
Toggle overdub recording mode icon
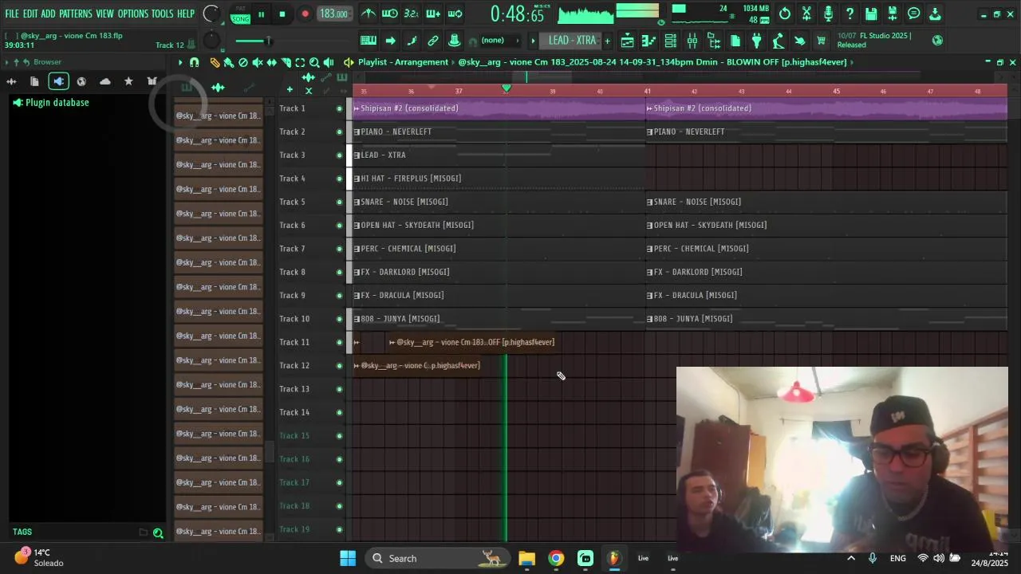pos(433,14)
